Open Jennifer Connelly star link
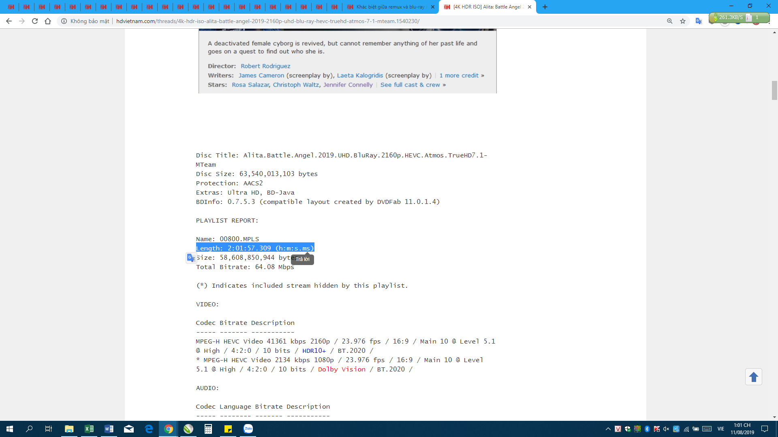 coord(348,85)
